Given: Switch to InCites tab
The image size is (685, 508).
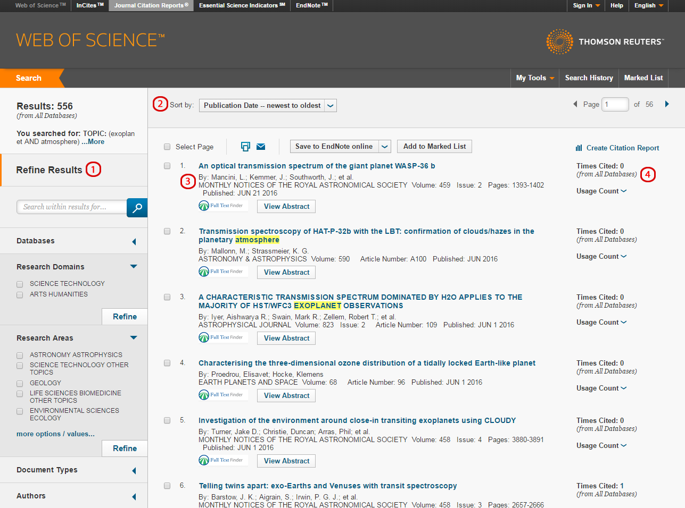Looking at the screenshot, I should point(90,5).
